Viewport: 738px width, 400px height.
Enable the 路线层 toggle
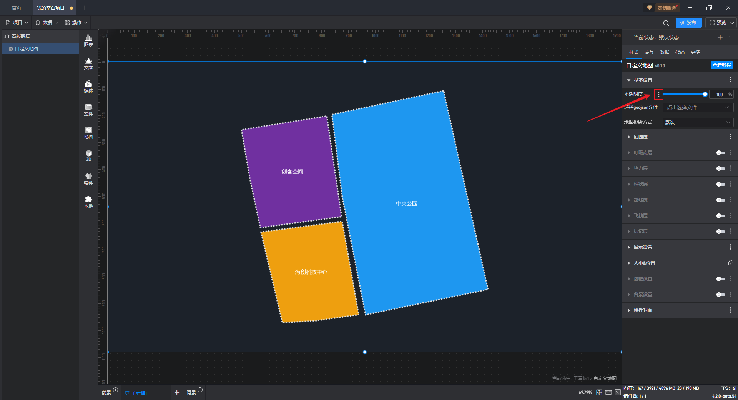721,200
